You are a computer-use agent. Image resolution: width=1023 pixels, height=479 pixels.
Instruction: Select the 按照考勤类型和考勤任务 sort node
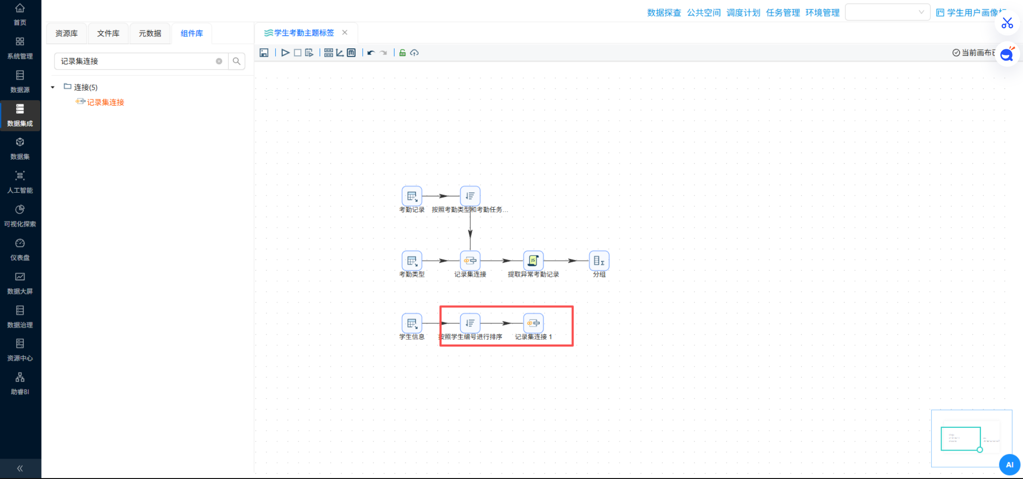[470, 196]
